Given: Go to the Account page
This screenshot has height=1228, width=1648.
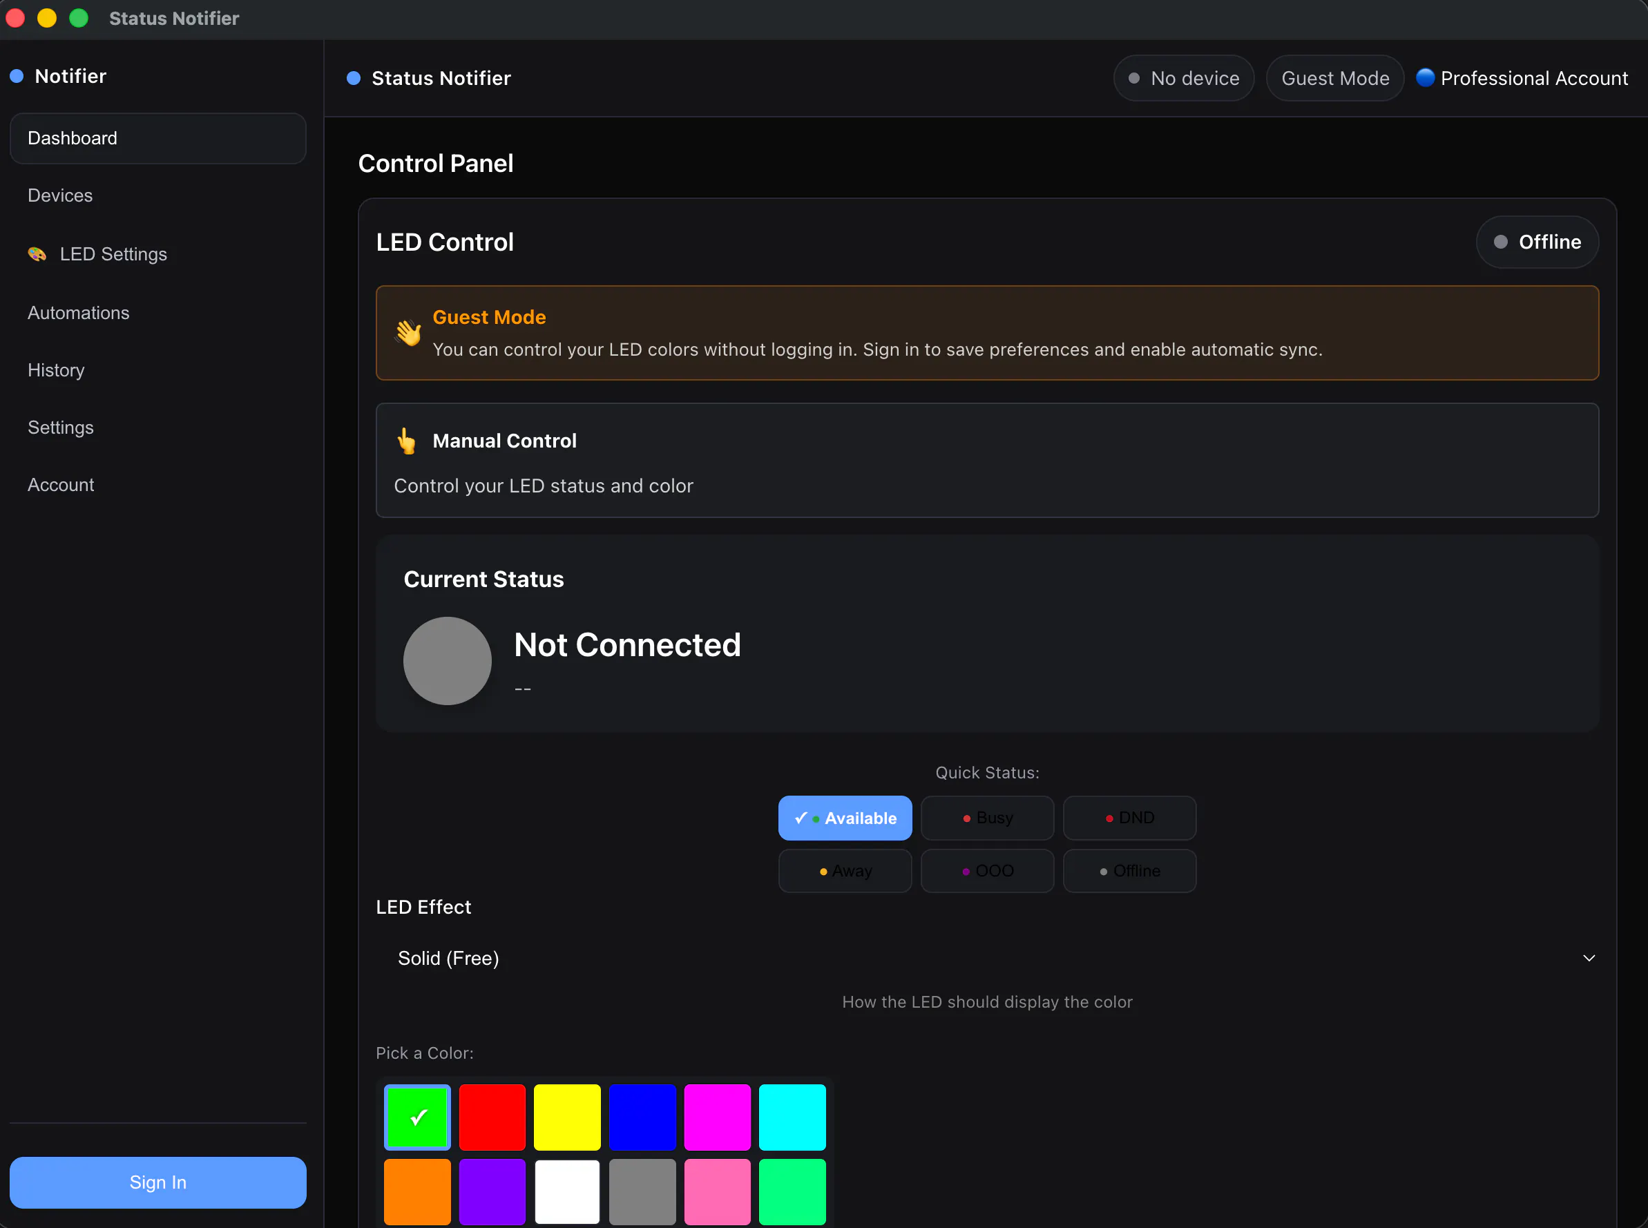Looking at the screenshot, I should point(157,485).
